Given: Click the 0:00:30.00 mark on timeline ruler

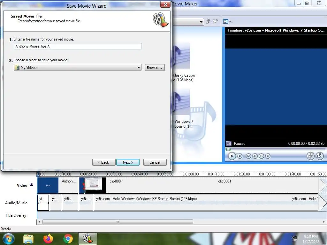Looking at the screenshot, I should (114, 174).
